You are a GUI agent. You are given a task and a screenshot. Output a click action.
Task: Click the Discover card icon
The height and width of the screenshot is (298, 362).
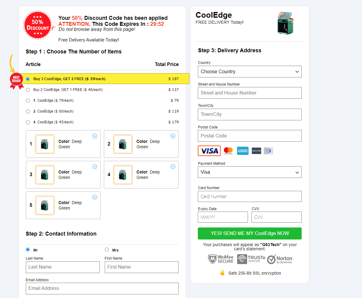[x=256, y=151]
